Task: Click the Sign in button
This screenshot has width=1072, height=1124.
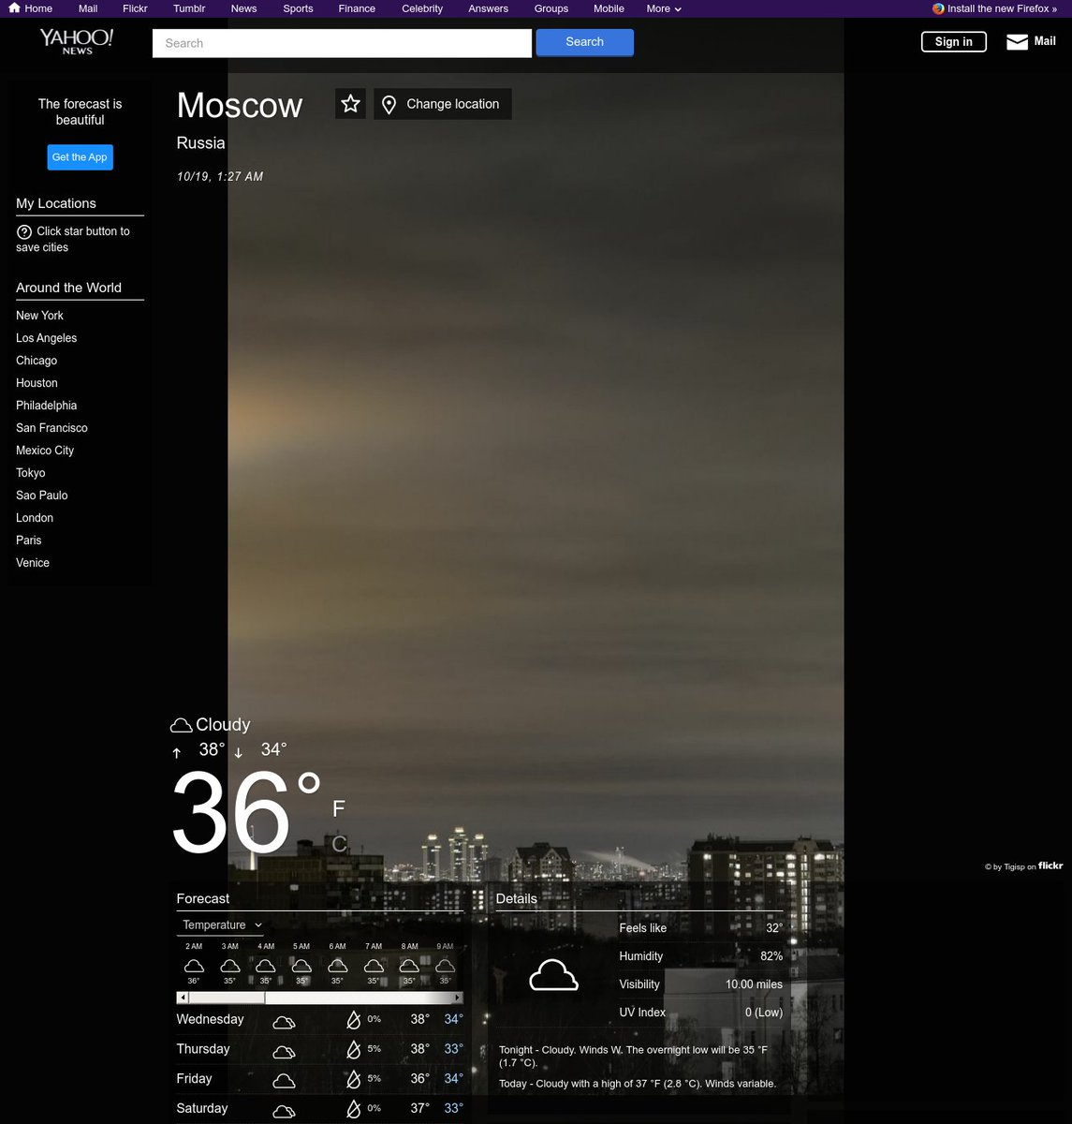Action: 954,41
